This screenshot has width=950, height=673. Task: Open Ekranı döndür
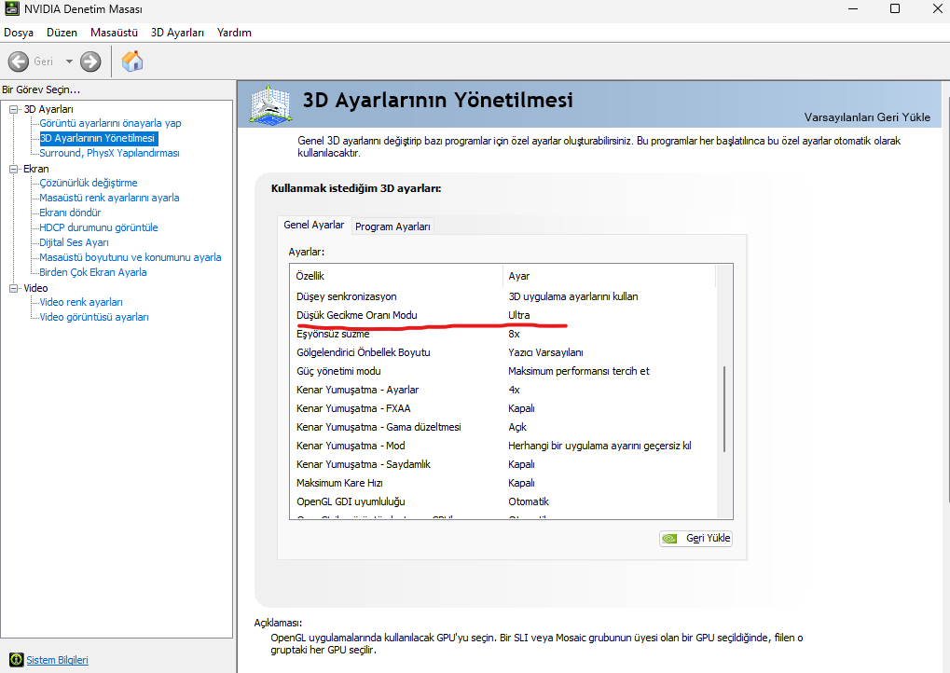pyautogui.click(x=70, y=213)
